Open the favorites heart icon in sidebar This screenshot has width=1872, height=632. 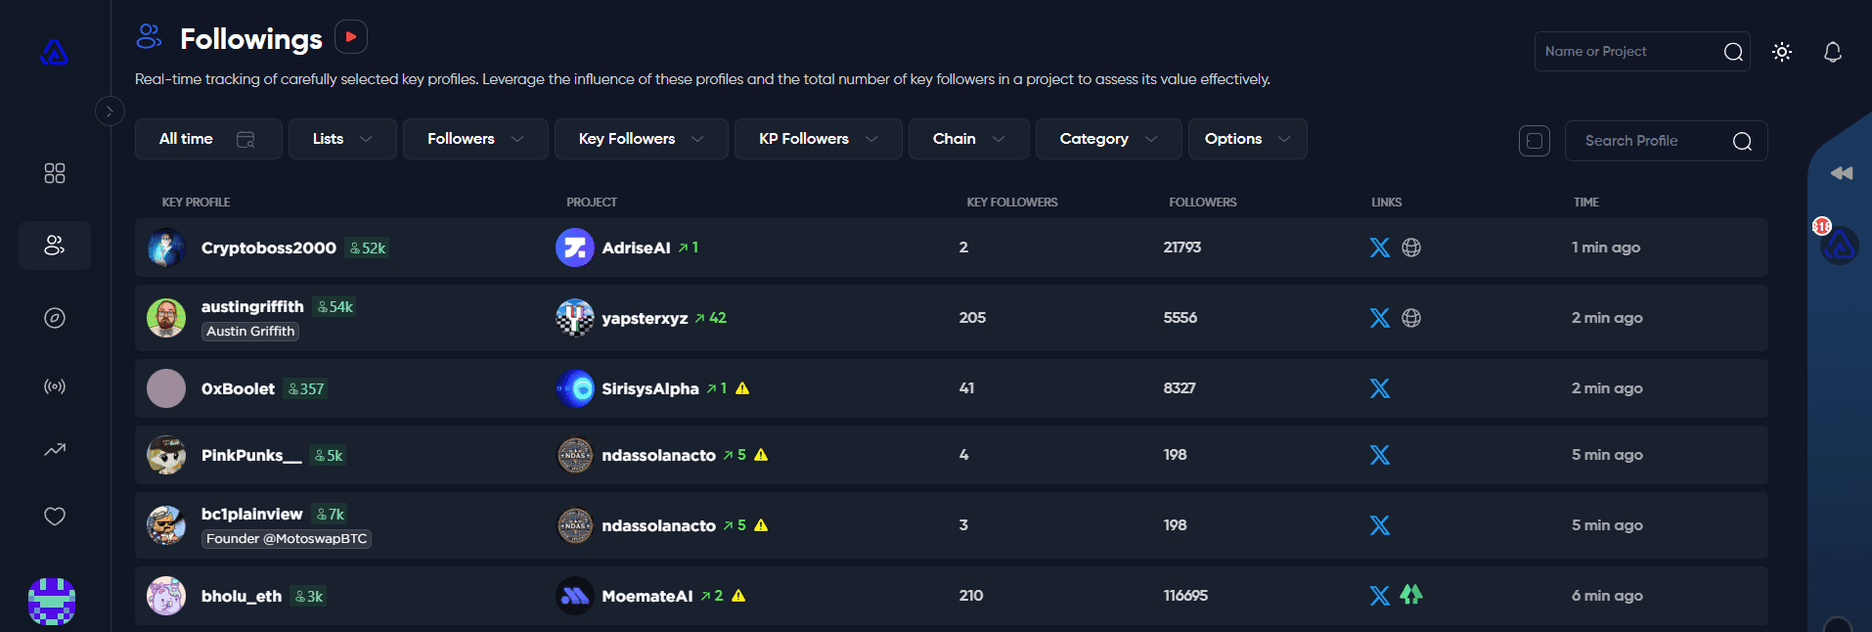tap(55, 516)
